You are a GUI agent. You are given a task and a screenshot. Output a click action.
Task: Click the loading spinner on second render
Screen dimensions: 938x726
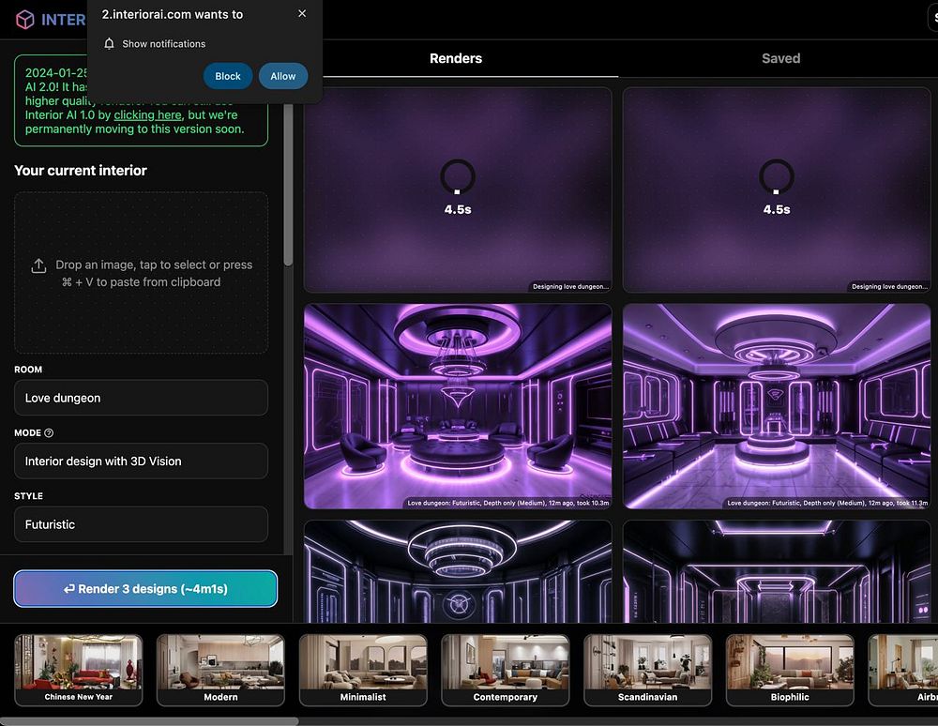[x=777, y=177]
